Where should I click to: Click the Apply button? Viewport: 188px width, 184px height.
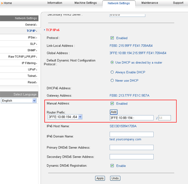[100, 178]
